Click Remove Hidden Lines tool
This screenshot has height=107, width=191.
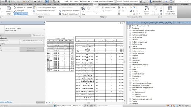coord(44,11)
